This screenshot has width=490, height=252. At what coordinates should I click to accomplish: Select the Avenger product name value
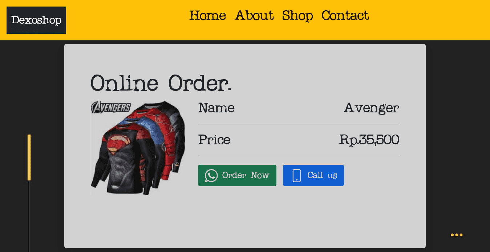(371, 108)
